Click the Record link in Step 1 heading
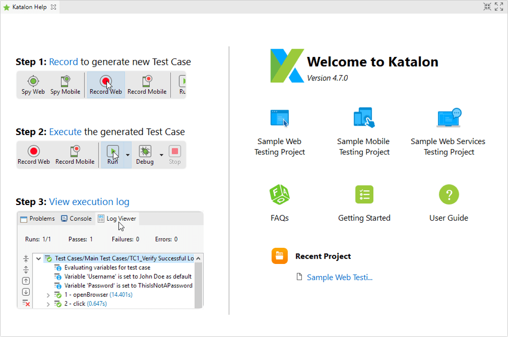 (64, 62)
